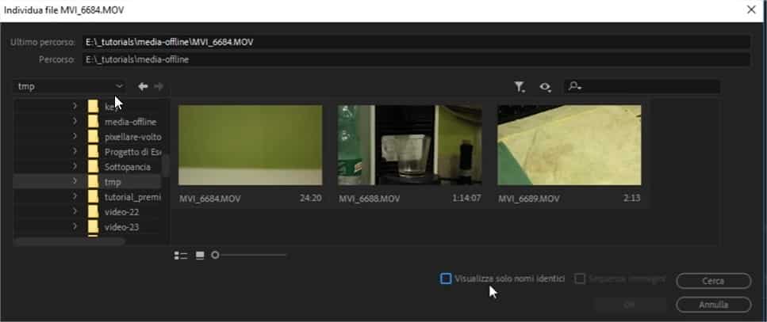Click the search magnifier icon
The width and height of the screenshot is (767, 322).
(x=575, y=87)
